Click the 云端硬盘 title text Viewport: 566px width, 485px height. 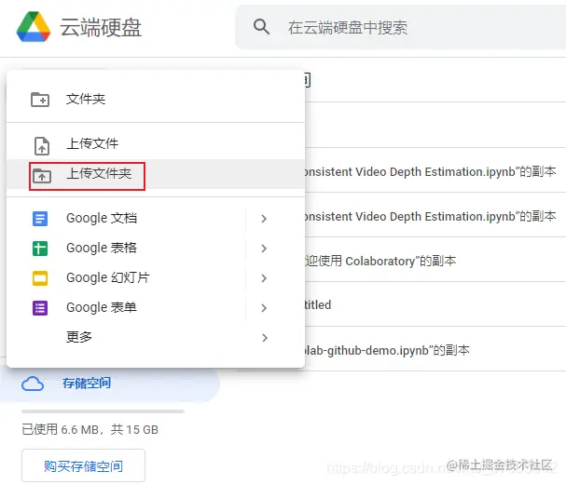(x=101, y=27)
